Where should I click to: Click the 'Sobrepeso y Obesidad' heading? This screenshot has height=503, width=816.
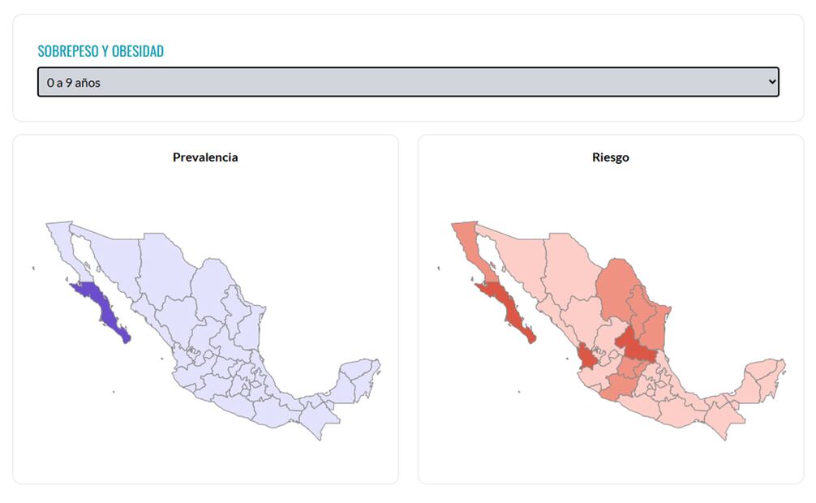(101, 51)
